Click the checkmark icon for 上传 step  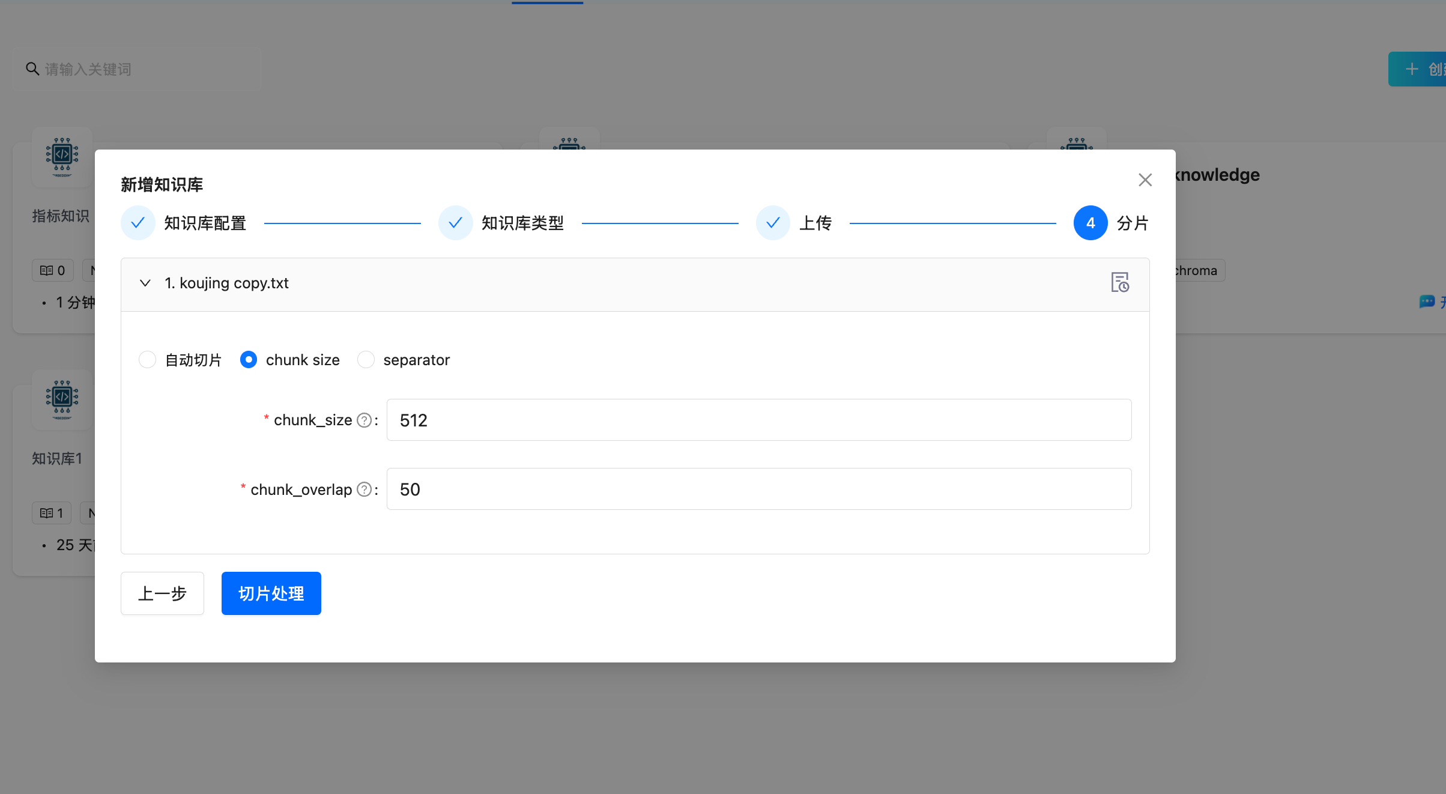pyautogui.click(x=773, y=223)
